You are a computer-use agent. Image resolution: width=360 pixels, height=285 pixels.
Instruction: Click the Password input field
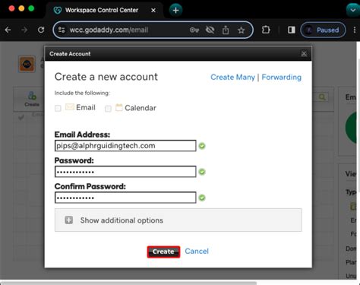tap(125, 172)
